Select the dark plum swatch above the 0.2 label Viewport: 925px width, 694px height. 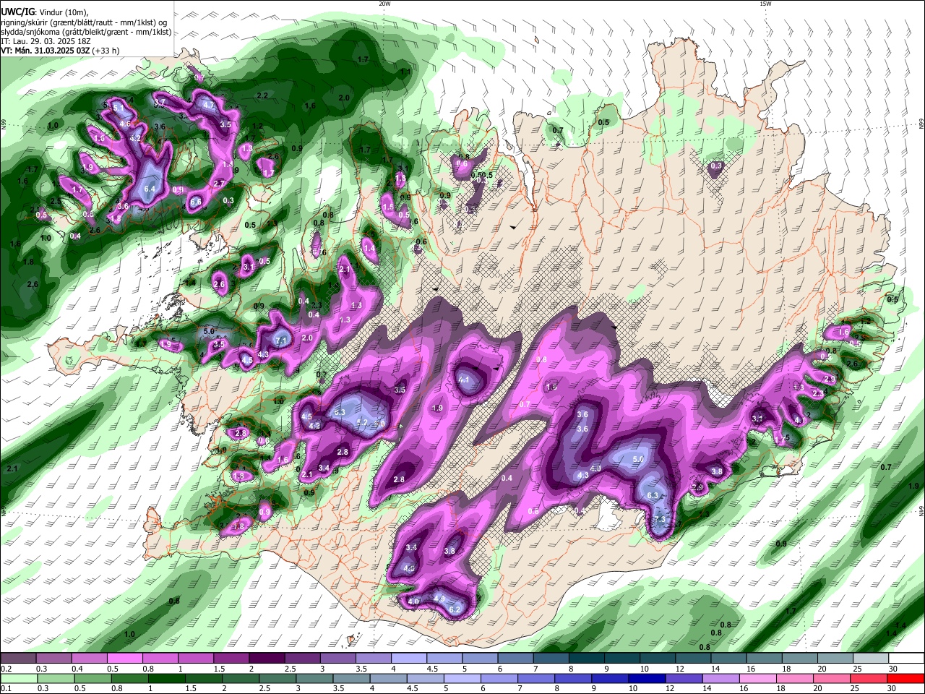tap(18, 659)
